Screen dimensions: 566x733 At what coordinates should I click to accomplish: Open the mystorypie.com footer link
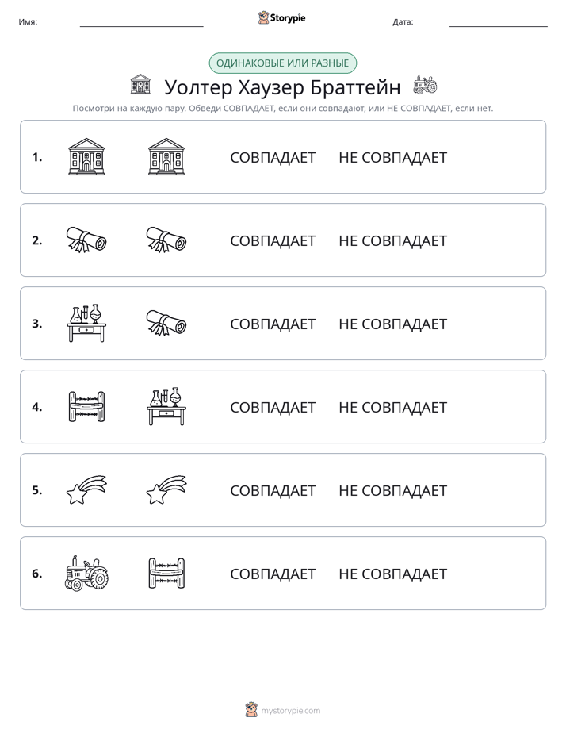coord(283,710)
